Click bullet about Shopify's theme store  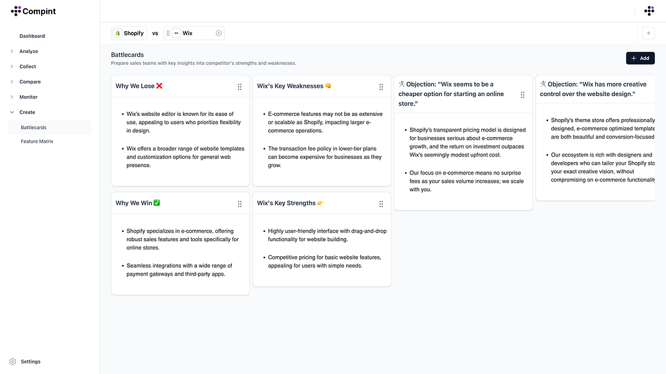point(603,128)
